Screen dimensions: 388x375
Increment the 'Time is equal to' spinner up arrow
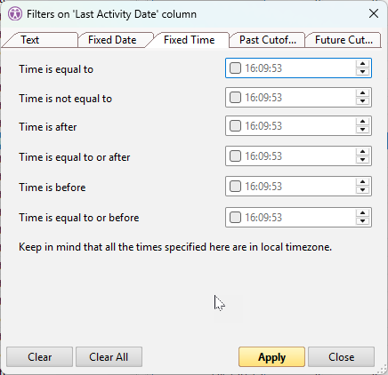pos(362,64)
